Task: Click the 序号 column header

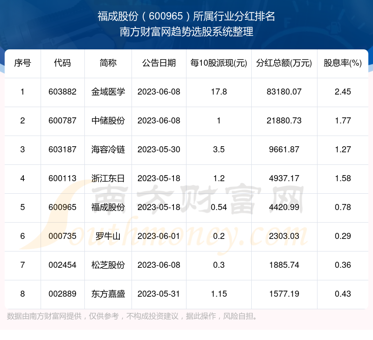Action: tap(22, 63)
